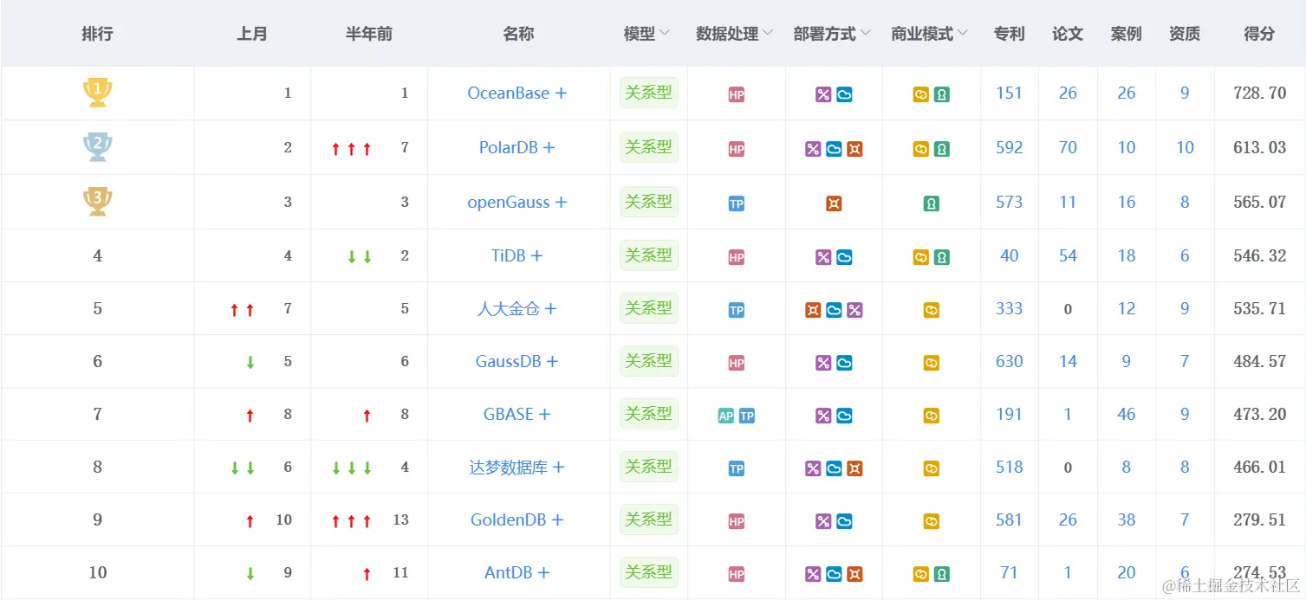
Task: Open the 商业模式 column filter dropdown
Action: pos(963,34)
